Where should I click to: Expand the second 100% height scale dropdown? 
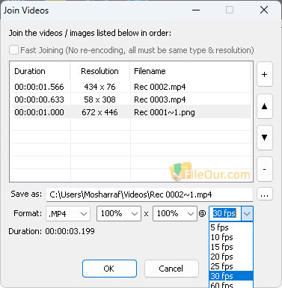pos(175,214)
